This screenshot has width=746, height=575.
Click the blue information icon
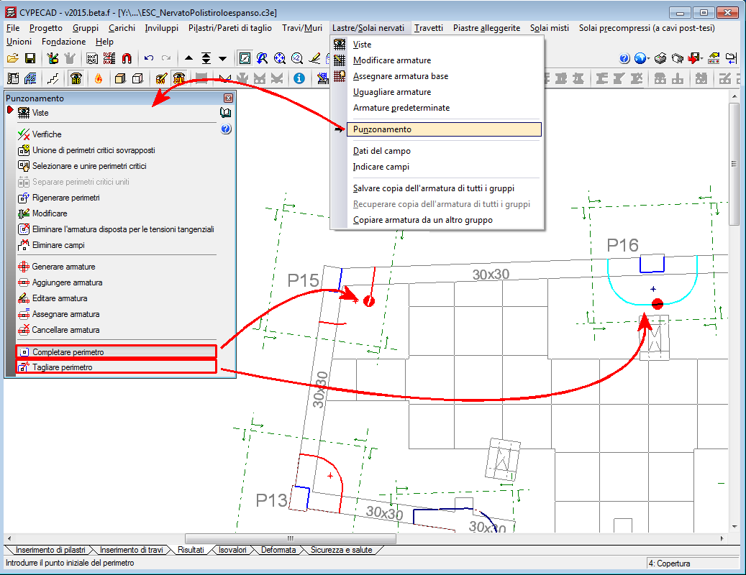(x=299, y=78)
